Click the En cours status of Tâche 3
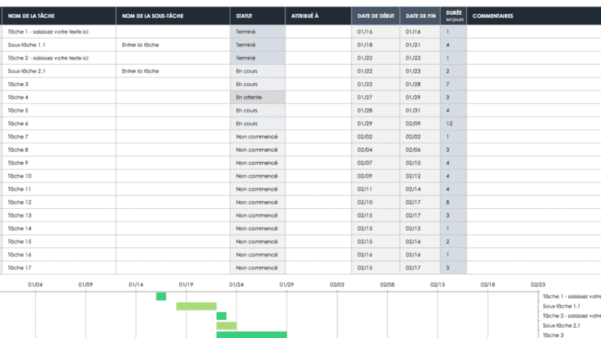 [x=257, y=84]
